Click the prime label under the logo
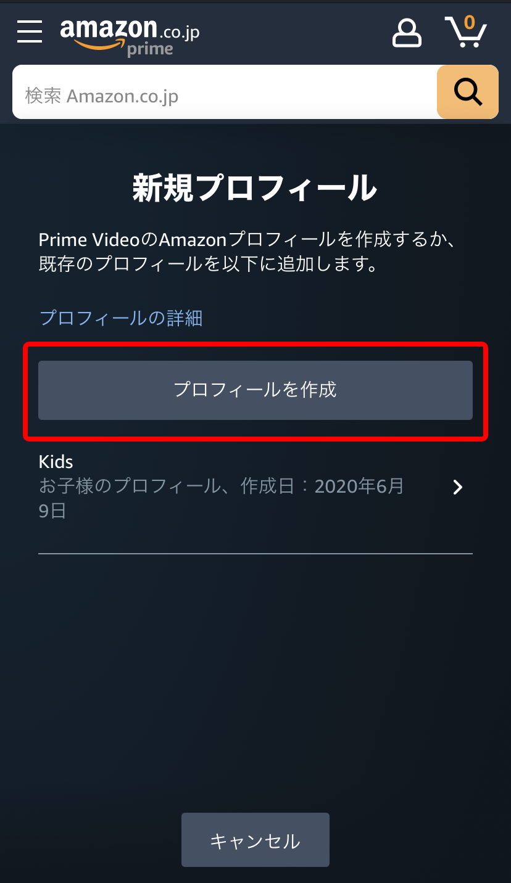 [150, 49]
